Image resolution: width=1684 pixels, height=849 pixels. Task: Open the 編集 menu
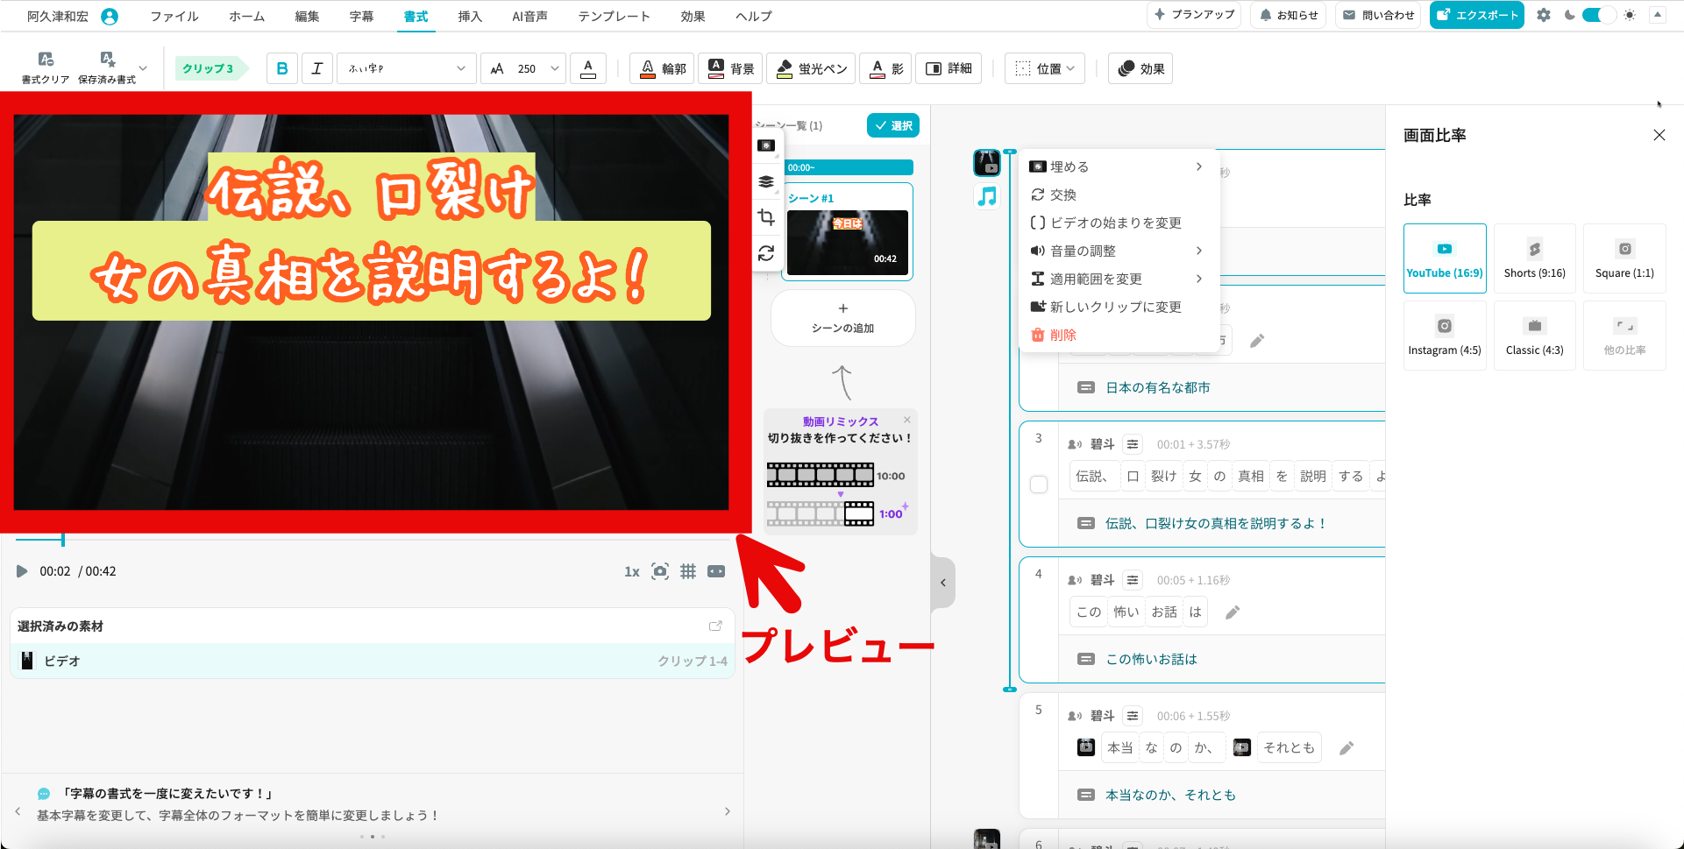click(307, 16)
